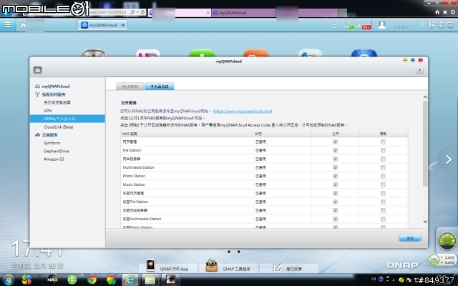Enable the restricted checkbox for File Station
This screenshot has width=458, height=286.
point(383,151)
